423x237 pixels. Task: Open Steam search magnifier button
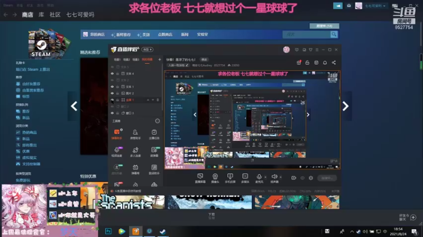click(334, 34)
